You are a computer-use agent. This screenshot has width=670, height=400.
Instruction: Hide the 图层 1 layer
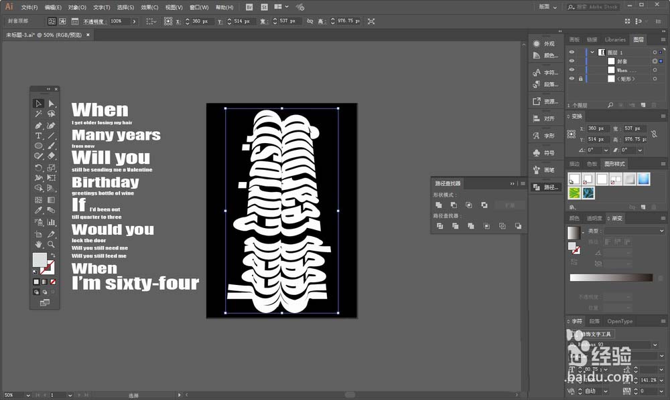point(572,52)
